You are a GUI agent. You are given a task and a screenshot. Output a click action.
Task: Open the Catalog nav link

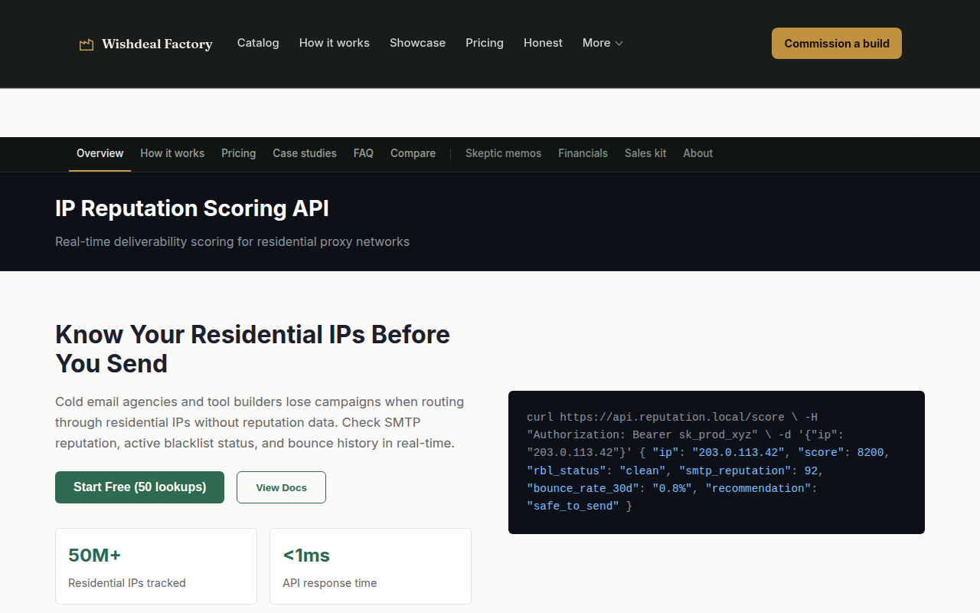[258, 43]
